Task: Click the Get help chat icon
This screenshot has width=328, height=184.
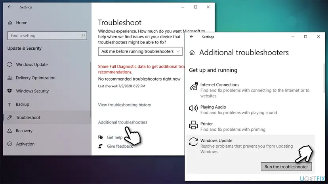Action: point(100,137)
